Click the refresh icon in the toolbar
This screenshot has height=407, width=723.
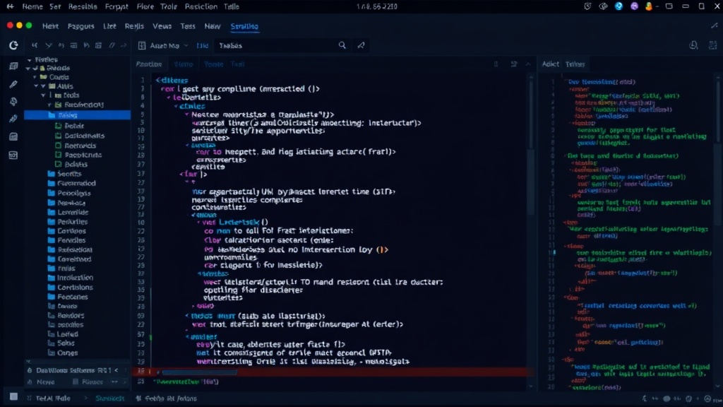[x=13, y=45]
